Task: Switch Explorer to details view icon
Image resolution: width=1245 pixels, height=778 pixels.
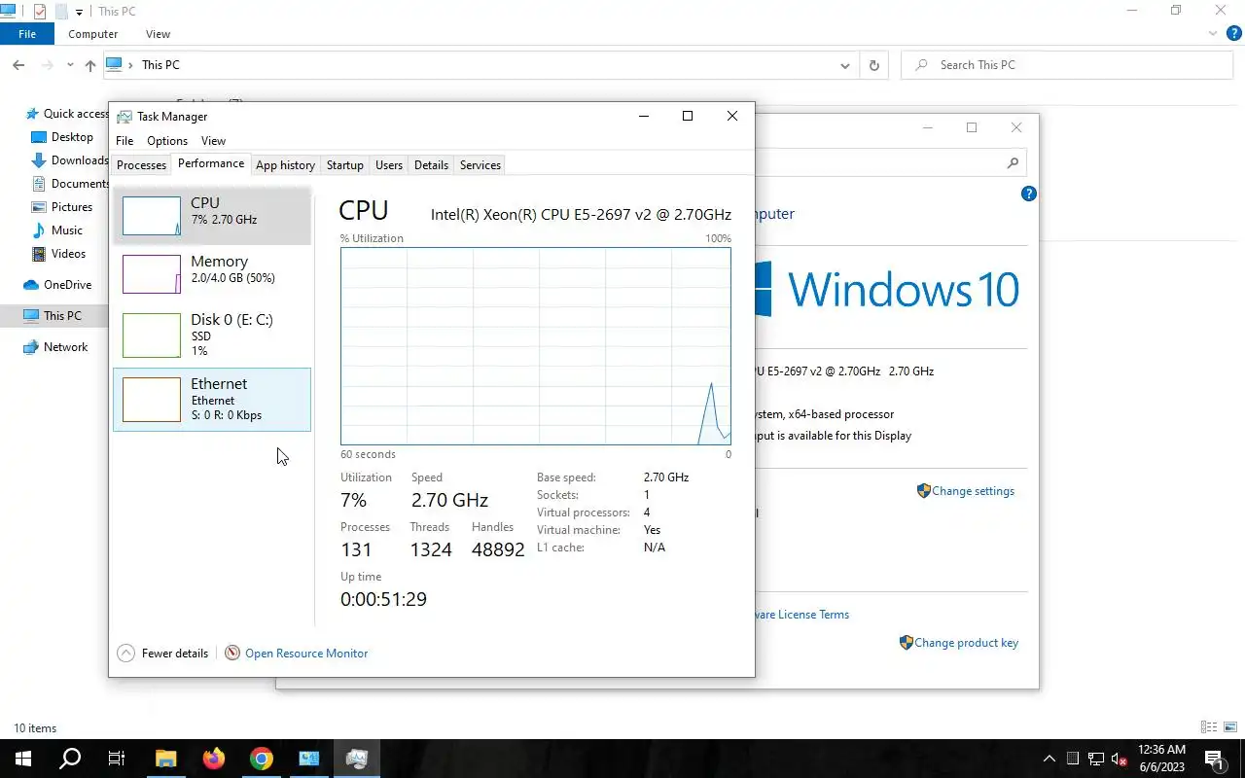Action: tap(1209, 727)
